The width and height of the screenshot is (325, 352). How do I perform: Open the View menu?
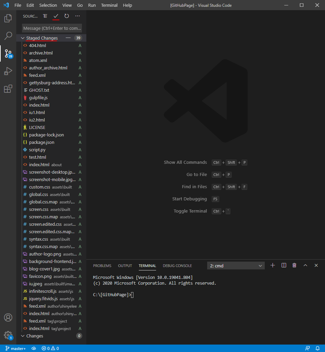tap(67, 5)
